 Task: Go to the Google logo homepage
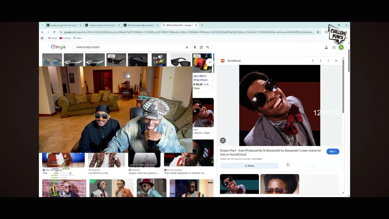[58, 47]
